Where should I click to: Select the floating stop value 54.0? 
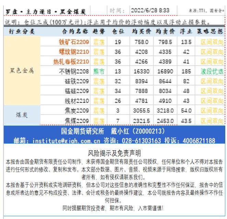[x=186, y=111]
